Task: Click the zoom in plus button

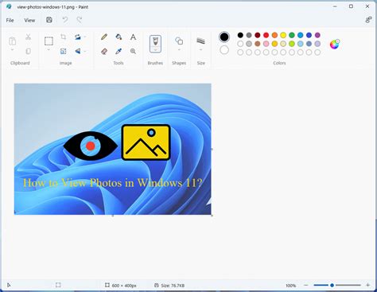Action: tap(367, 285)
